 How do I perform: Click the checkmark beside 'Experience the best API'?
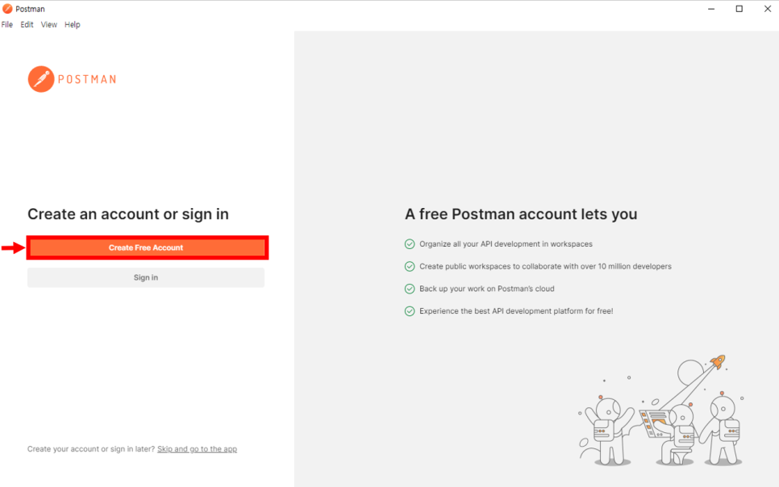[x=410, y=311]
